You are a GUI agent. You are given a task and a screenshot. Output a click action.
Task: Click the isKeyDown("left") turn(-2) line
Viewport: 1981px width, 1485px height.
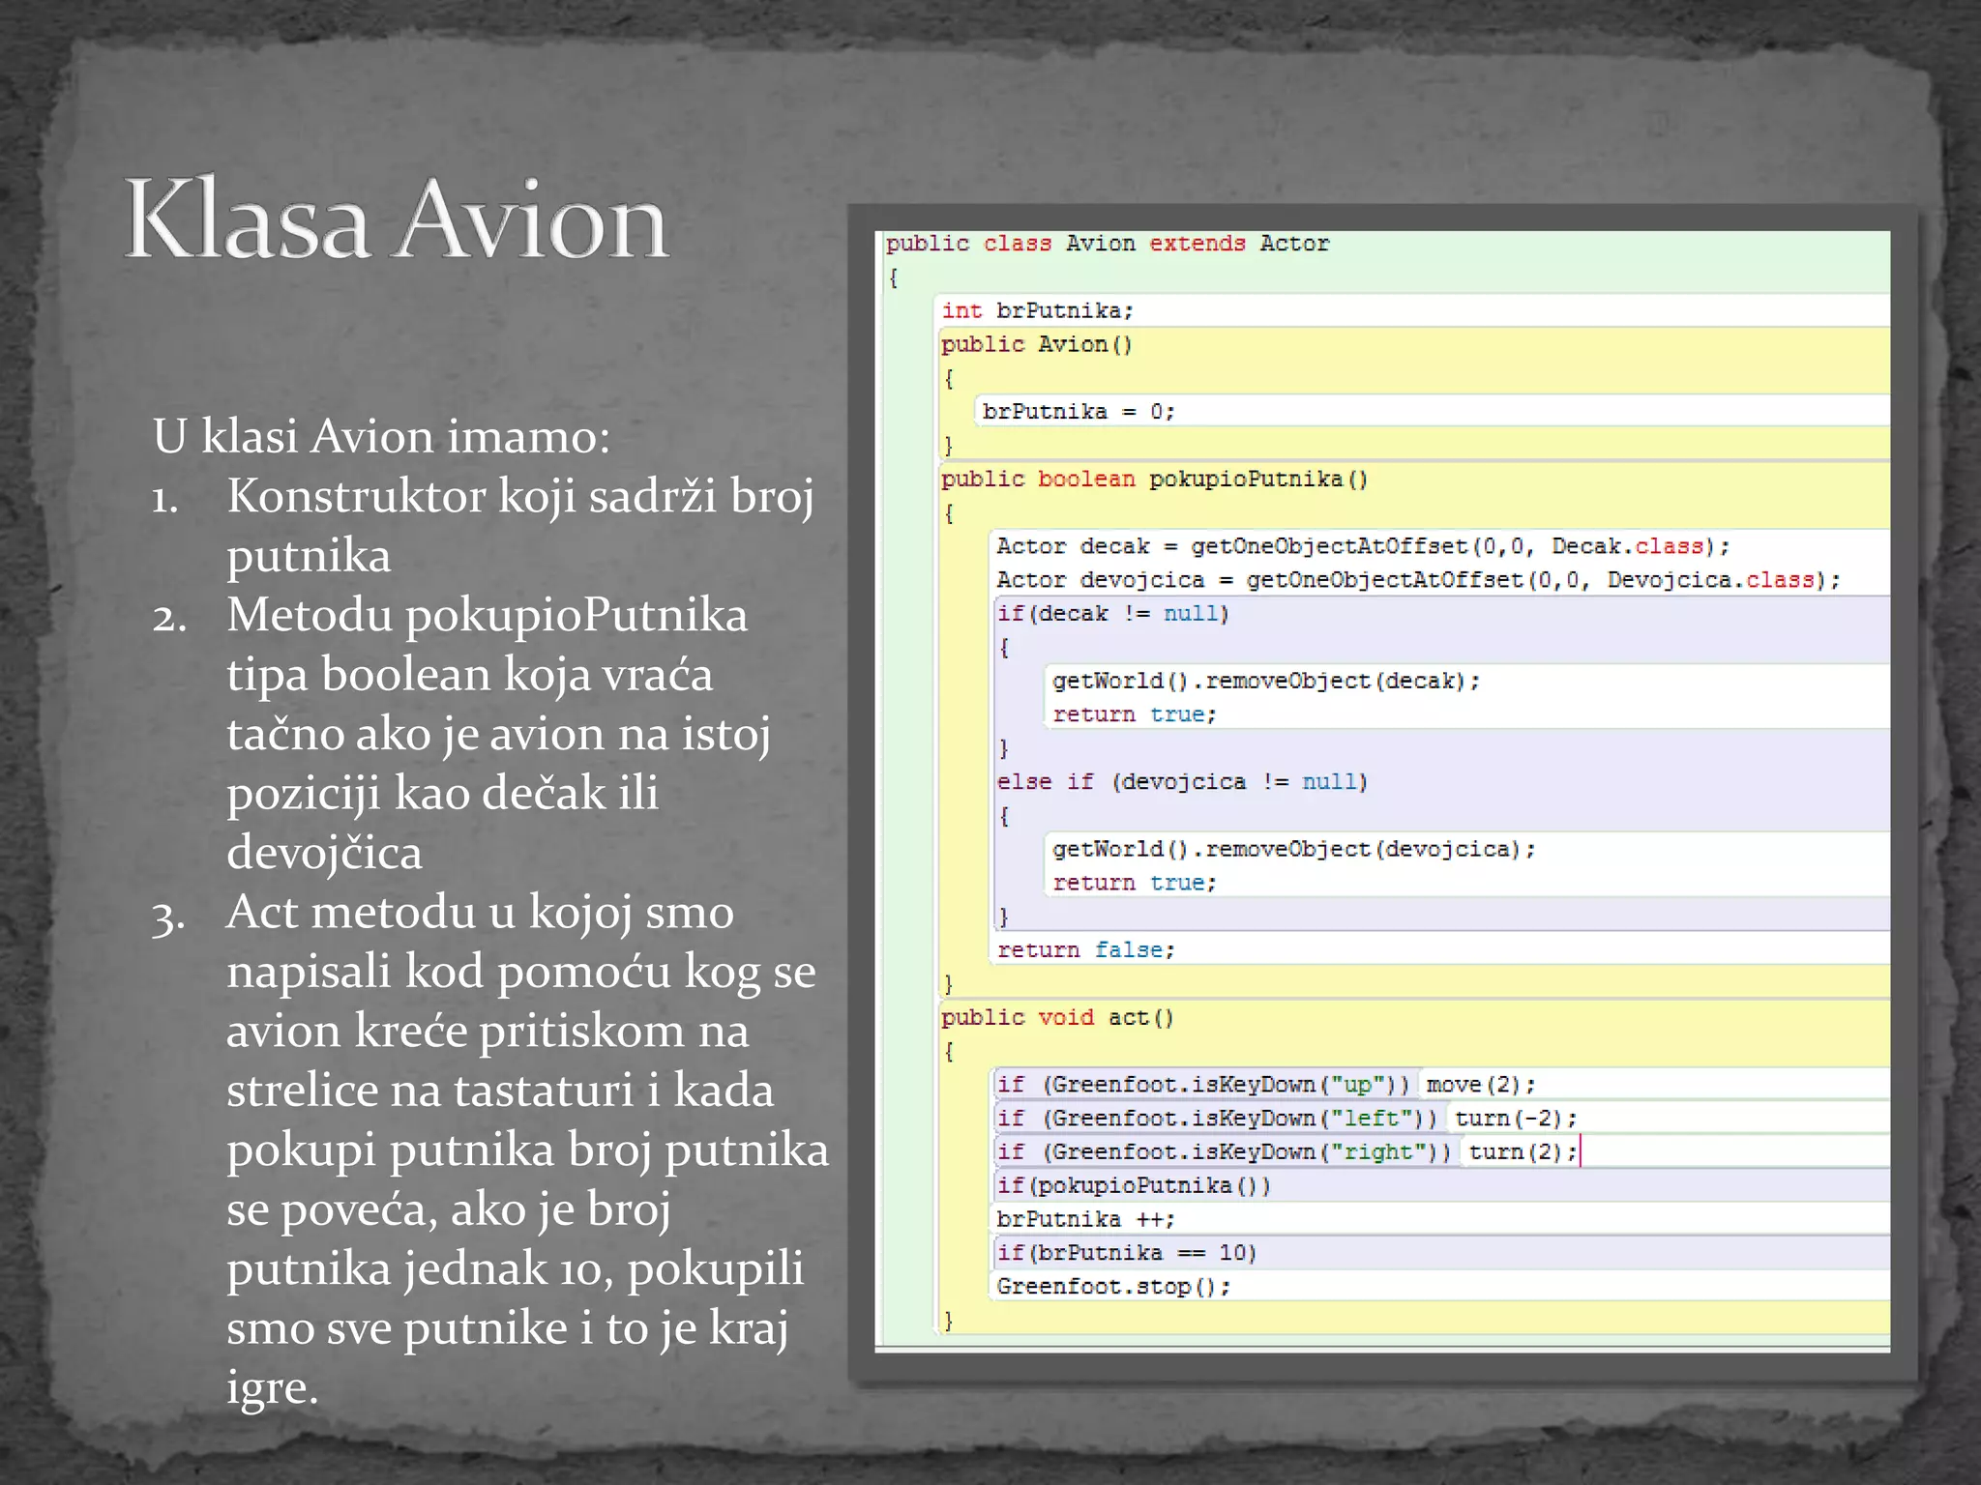tap(1286, 1119)
